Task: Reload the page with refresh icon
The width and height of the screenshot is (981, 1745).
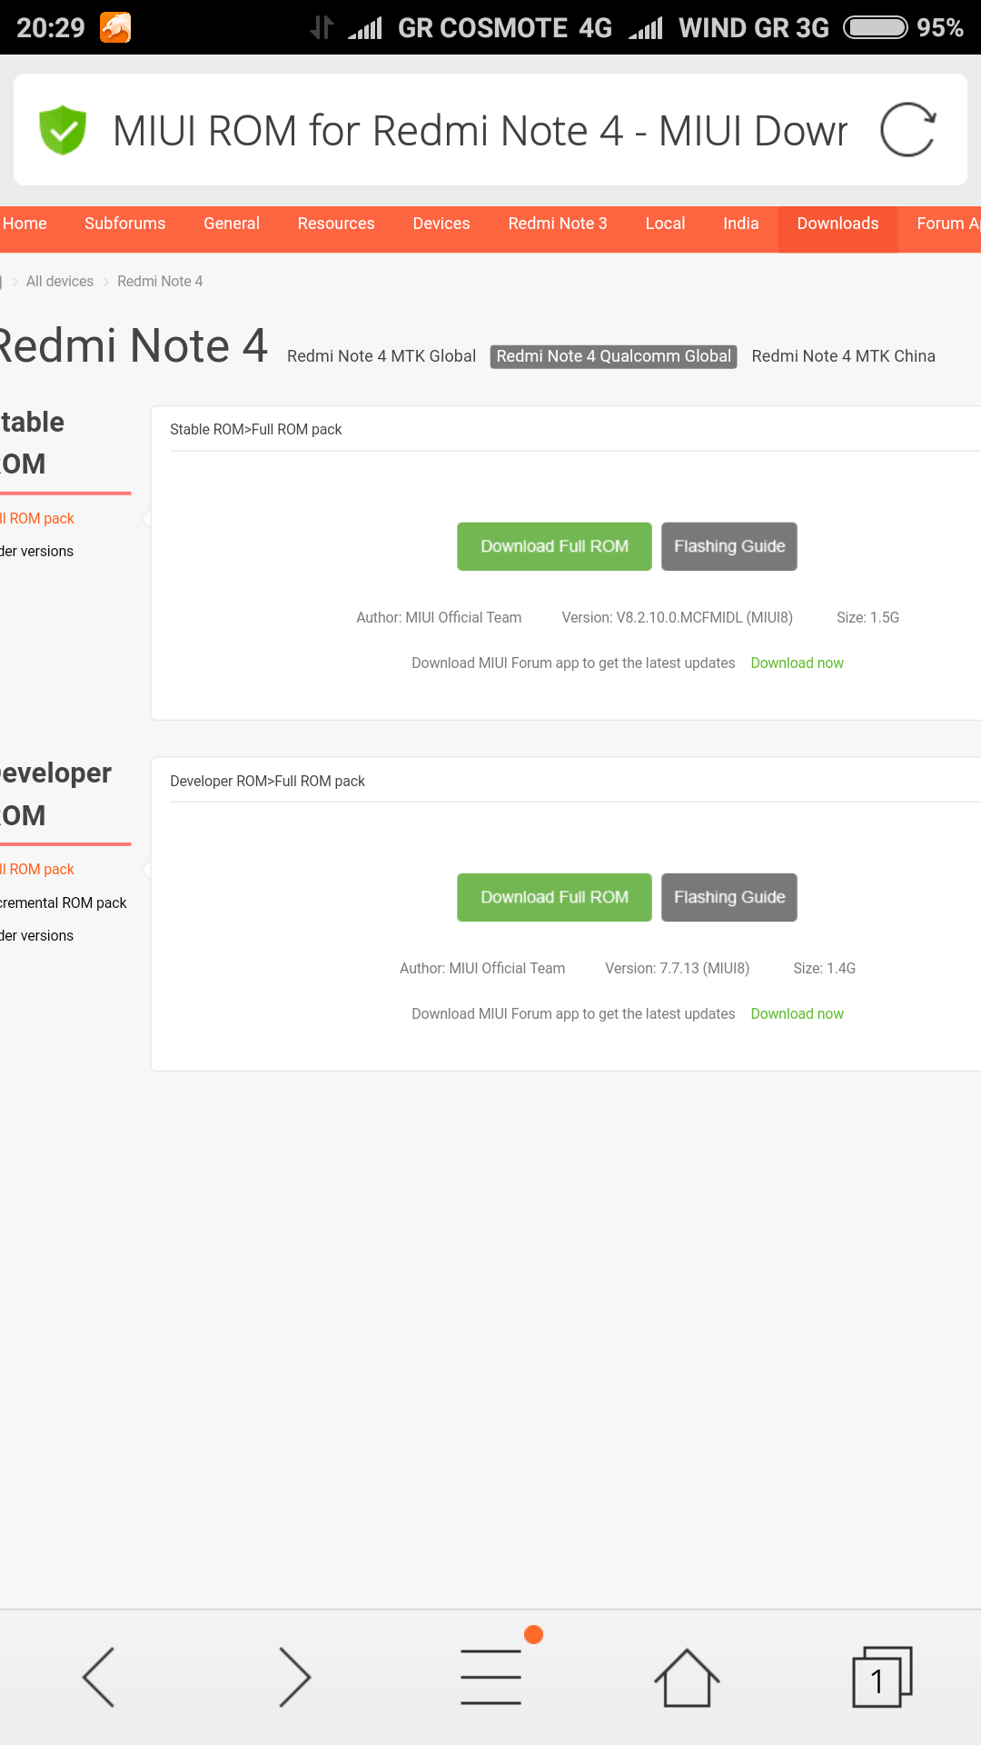Action: point(907,130)
